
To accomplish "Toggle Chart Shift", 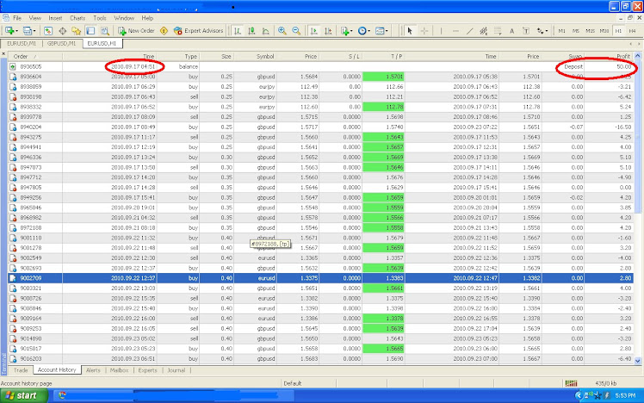I will pos(328,31).
